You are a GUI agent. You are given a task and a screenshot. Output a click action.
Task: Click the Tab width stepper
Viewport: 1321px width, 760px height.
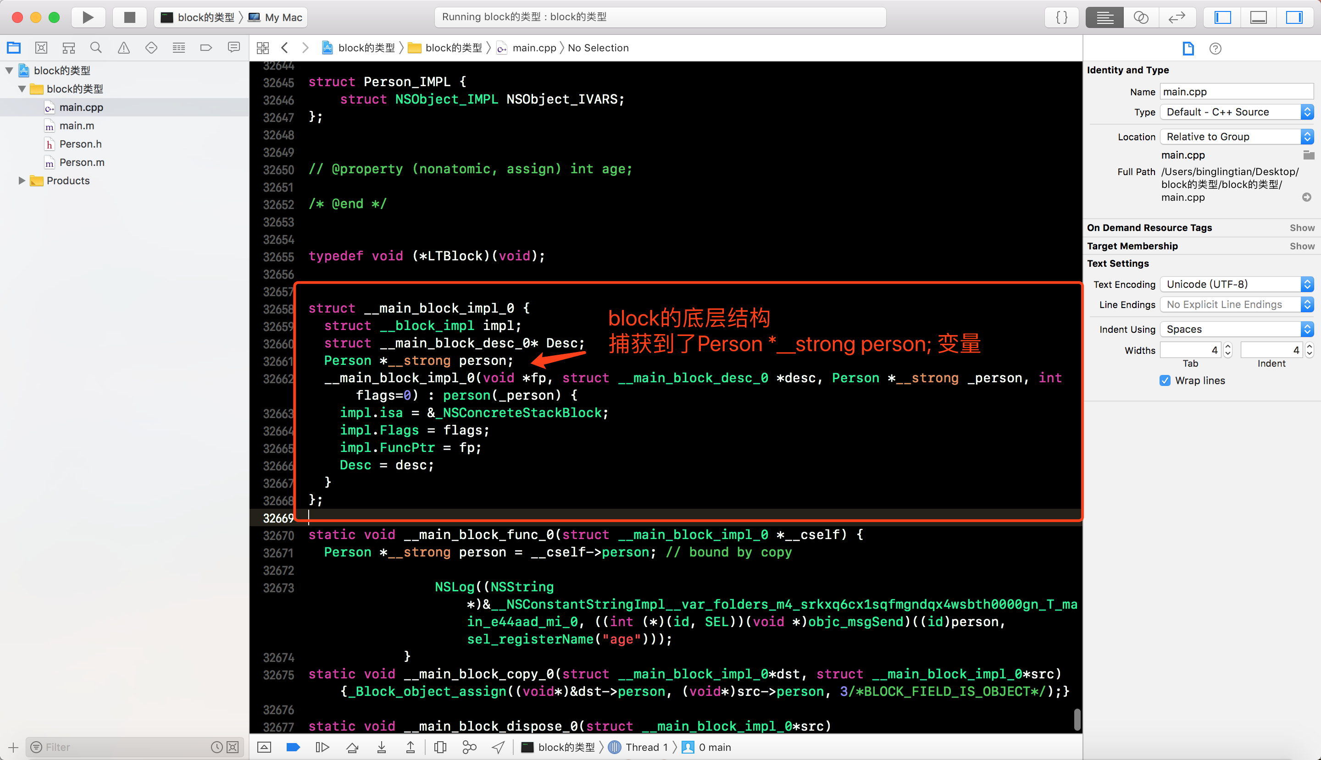click(x=1227, y=350)
